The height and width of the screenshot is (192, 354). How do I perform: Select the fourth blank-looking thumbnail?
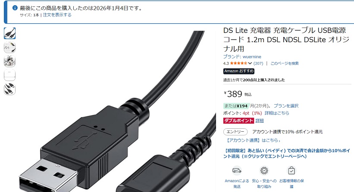10,75
